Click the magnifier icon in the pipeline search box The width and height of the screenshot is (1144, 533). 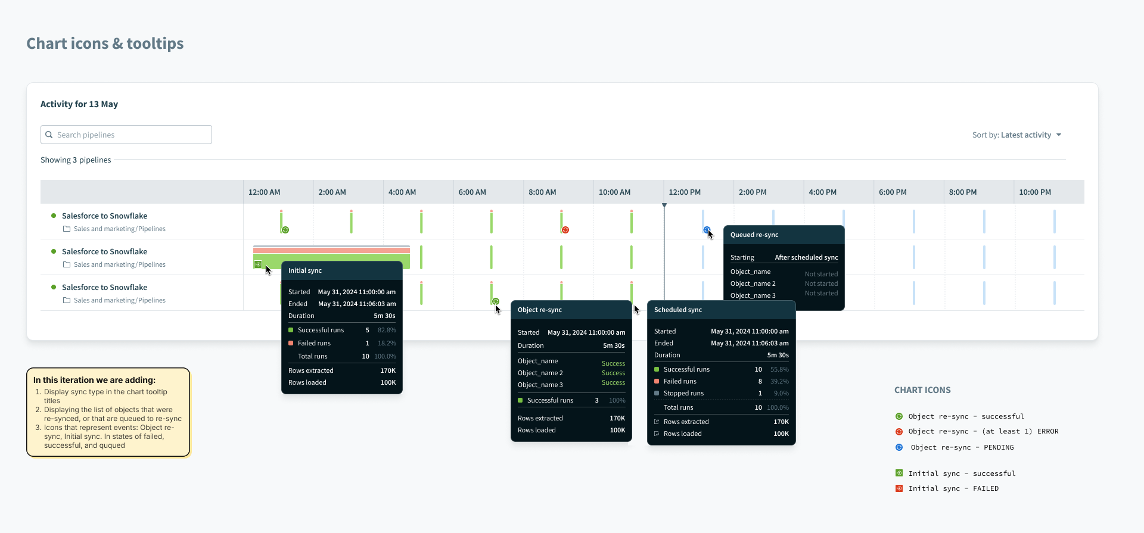tap(49, 135)
